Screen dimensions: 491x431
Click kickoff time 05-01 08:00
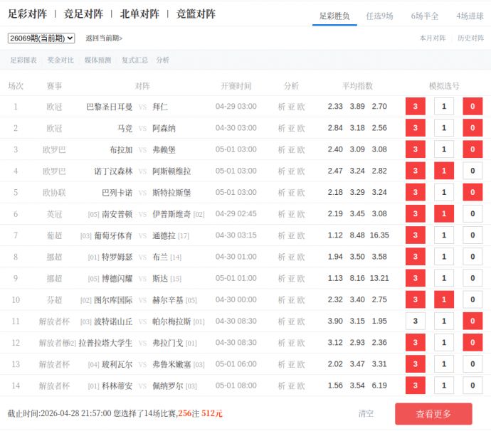(236, 385)
